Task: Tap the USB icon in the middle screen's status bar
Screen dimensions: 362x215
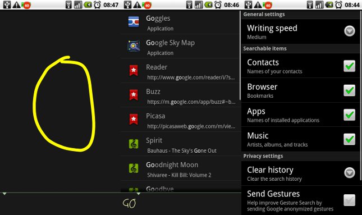Action: 127,4
